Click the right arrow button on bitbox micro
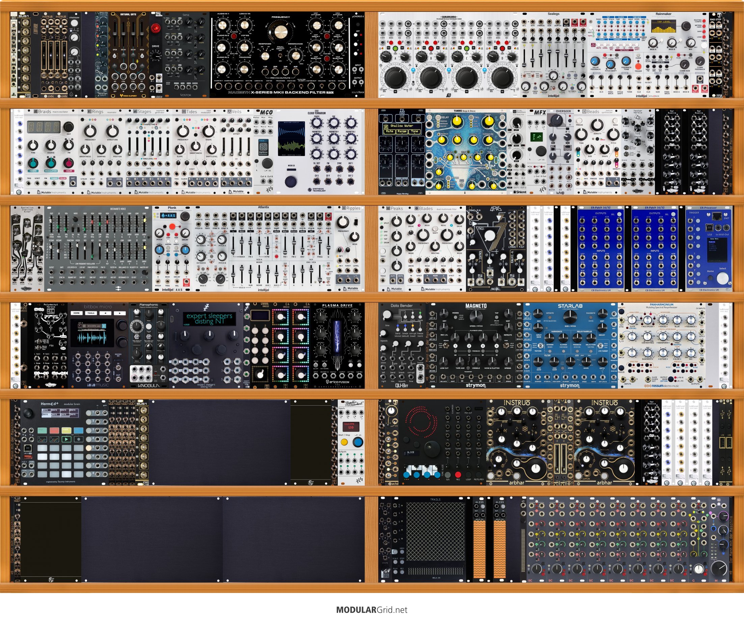The width and height of the screenshot is (744, 617). pyautogui.click(x=119, y=313)
